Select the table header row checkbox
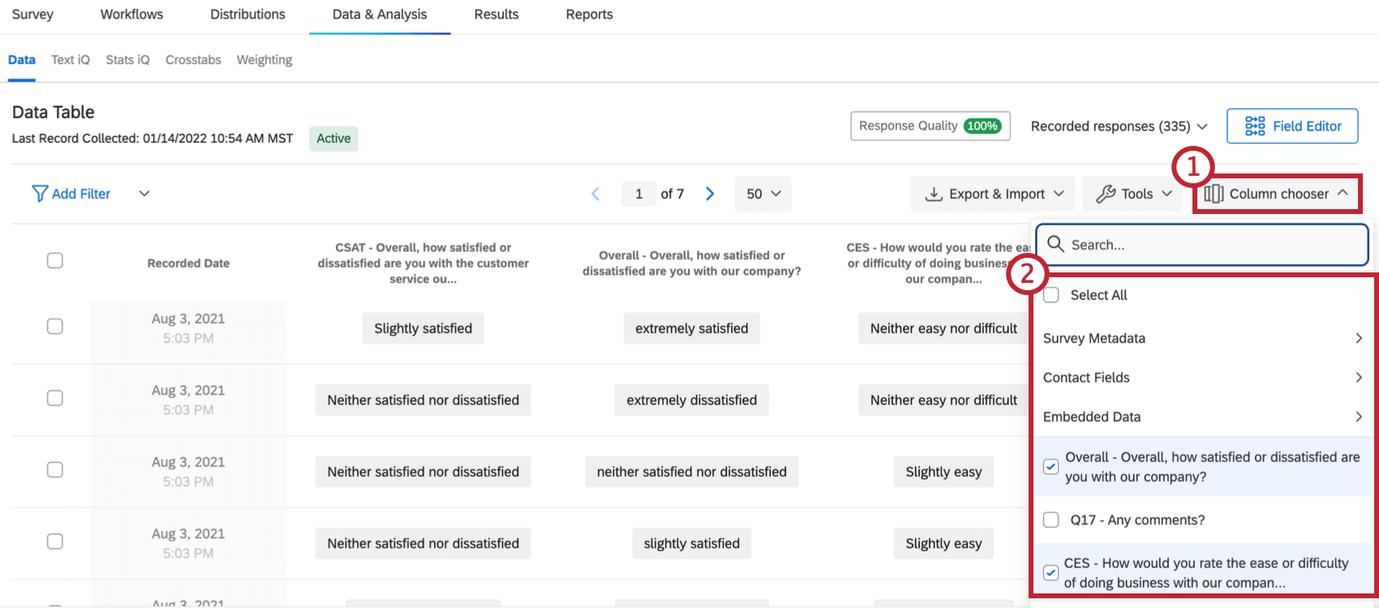 pos(55,260)
